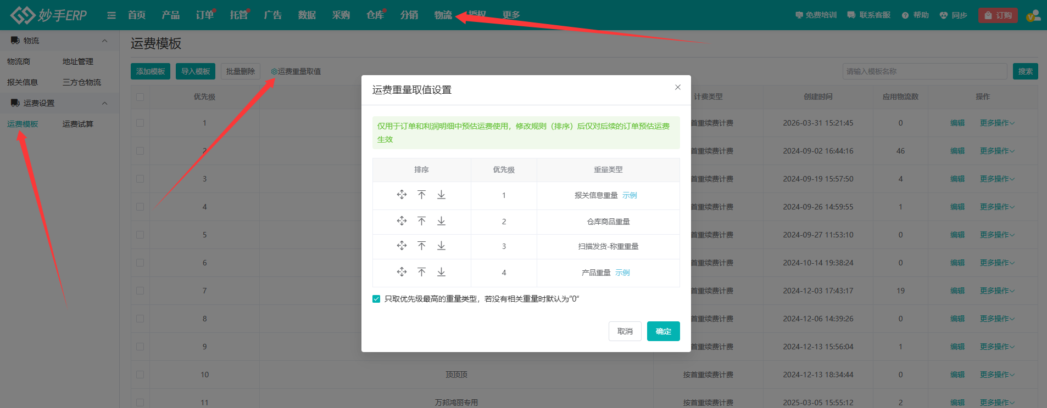The image size is (1047, 408).
Task: Collapse the 物流 sidebar section
Action: pos(104,41)
